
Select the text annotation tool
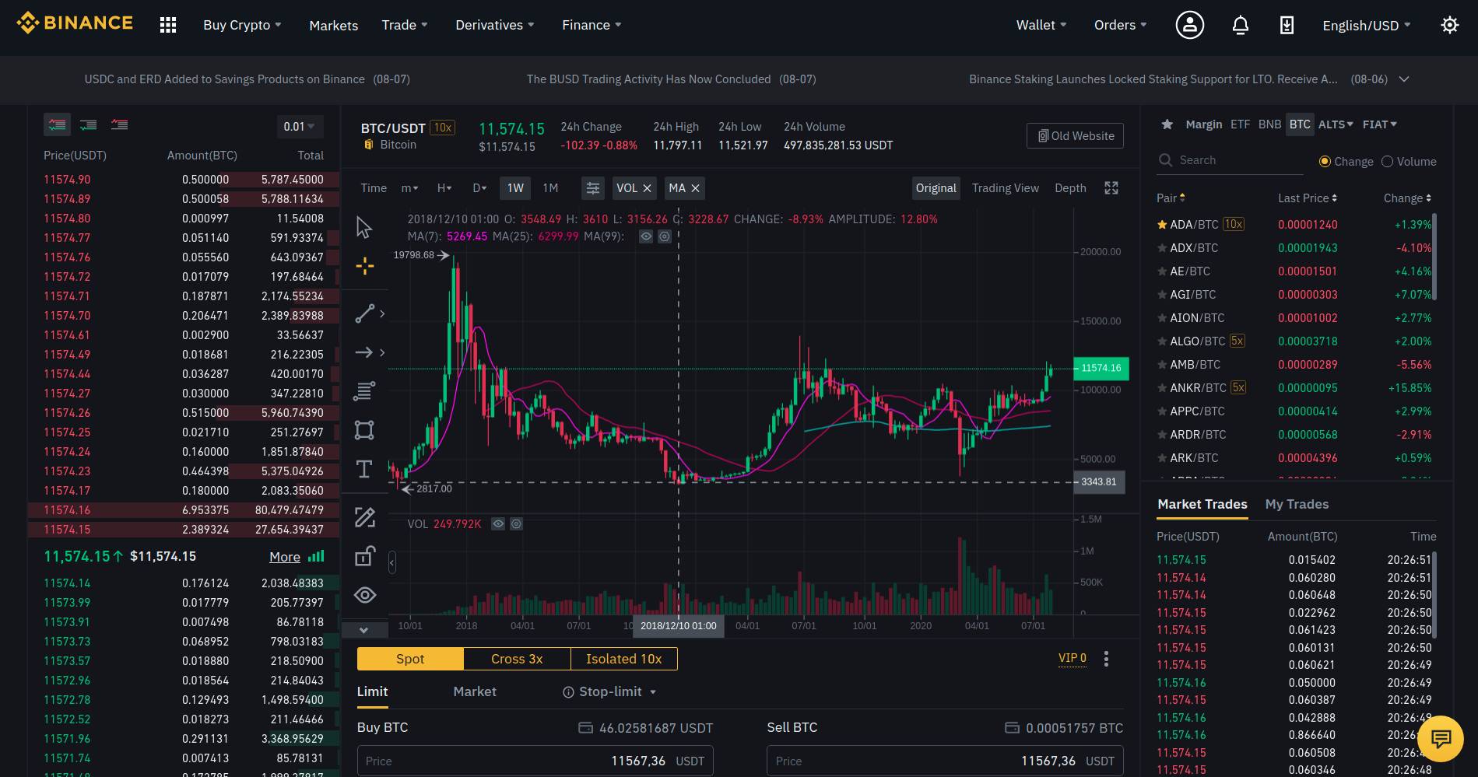point(364,469)
